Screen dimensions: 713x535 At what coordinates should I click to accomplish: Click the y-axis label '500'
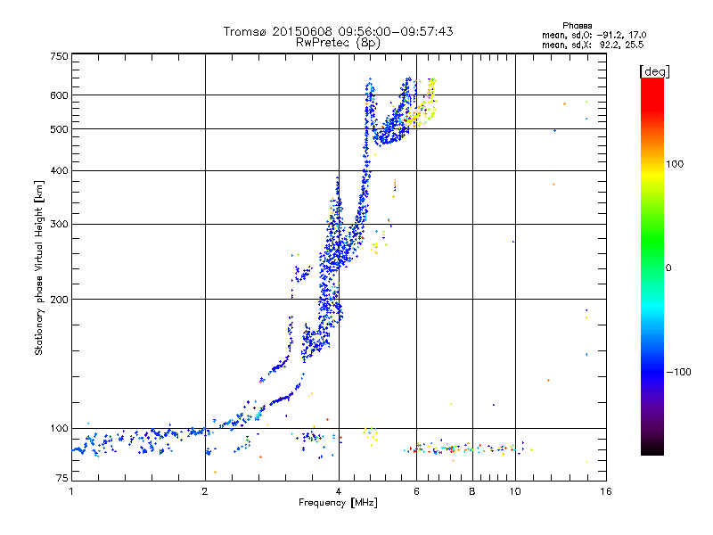[x=59, y=129]
